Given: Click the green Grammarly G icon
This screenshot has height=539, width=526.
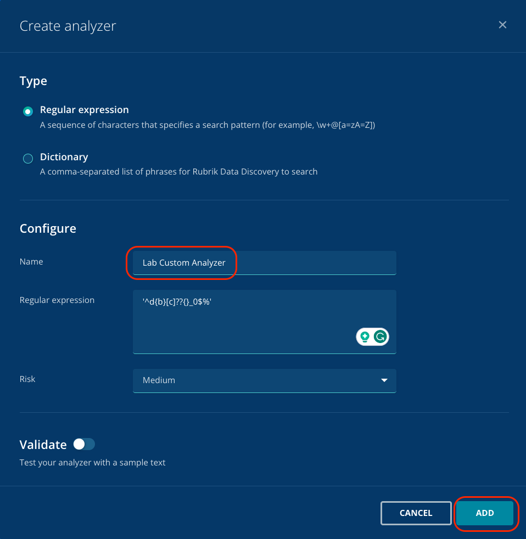Looking at the screenshot, I should [380, 337].
